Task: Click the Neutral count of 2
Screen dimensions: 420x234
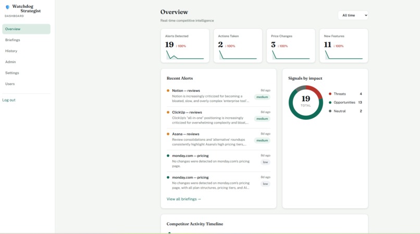Action: click(x=361, y=111)
